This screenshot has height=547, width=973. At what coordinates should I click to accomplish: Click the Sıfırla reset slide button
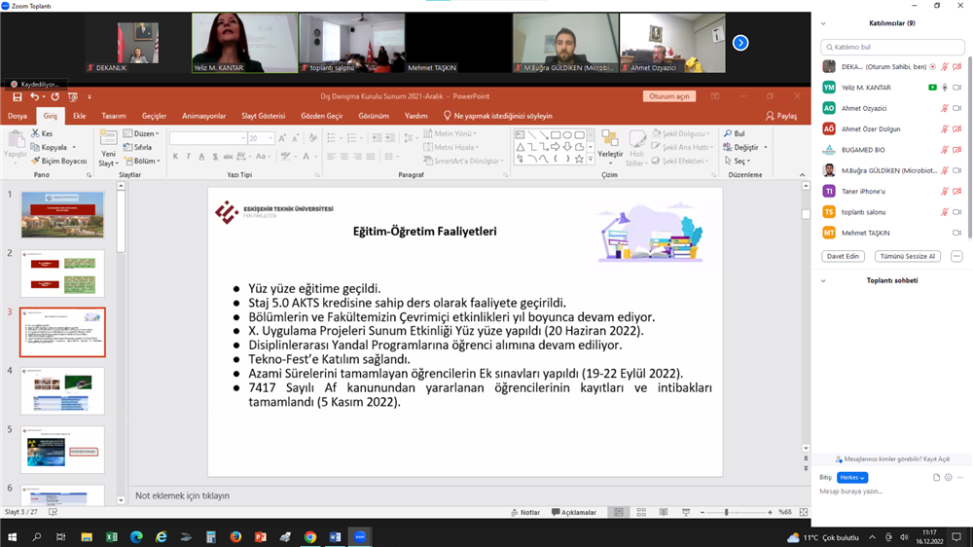click(x=138, y=147)
